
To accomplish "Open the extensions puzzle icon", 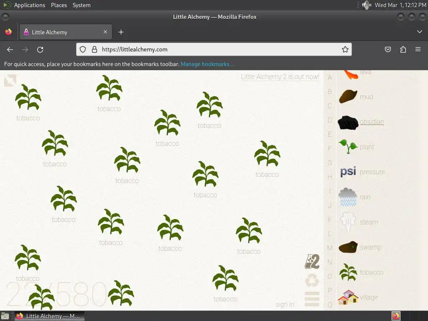I will [403, 49].
